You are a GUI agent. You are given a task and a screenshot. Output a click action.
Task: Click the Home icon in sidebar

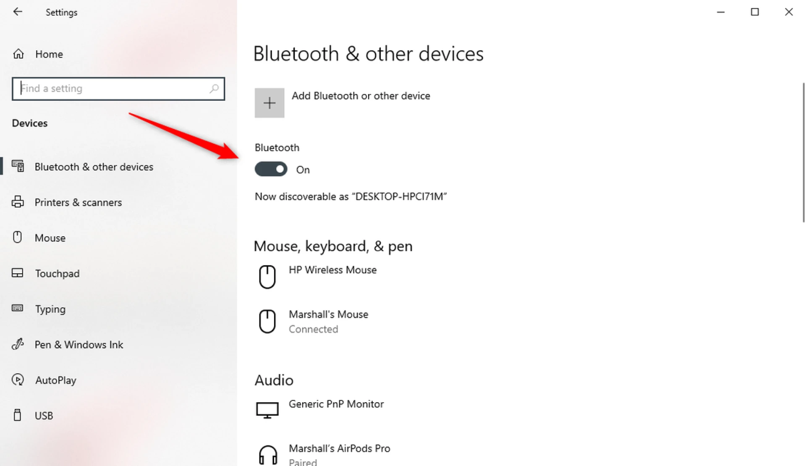click(18, 54)
